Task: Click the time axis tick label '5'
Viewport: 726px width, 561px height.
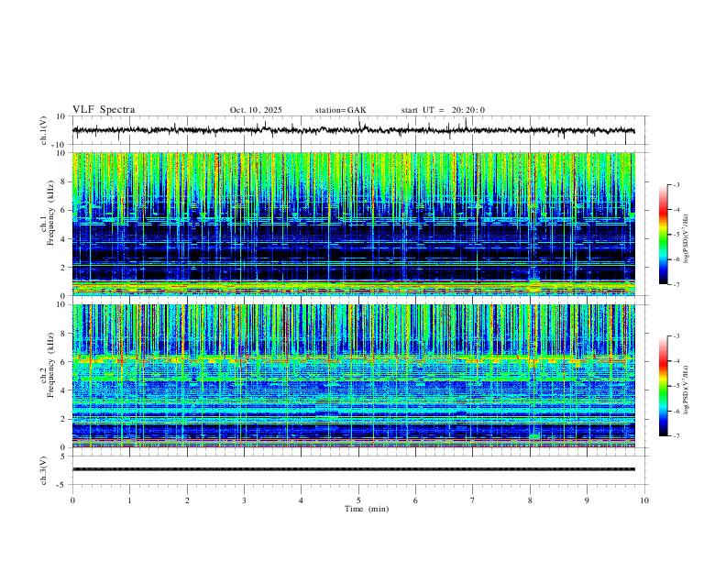Action: pyautogui.click(x=358, y=500)
